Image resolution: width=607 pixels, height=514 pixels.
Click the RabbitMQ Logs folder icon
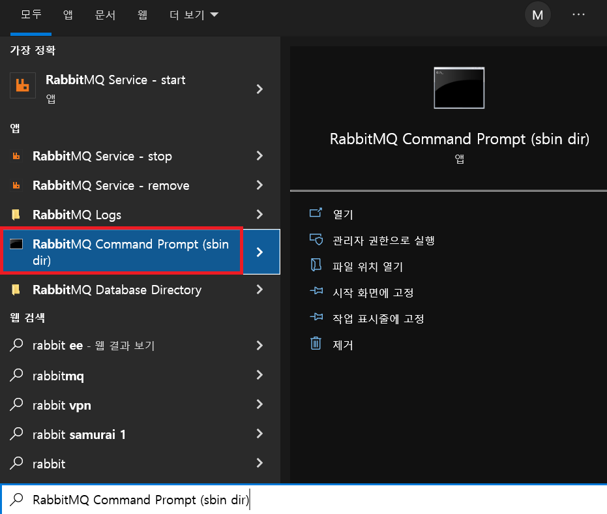pyautogui.click(x=16, y=215)
